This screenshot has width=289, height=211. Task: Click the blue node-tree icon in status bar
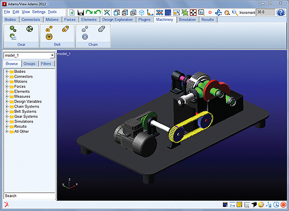(269, 205)
